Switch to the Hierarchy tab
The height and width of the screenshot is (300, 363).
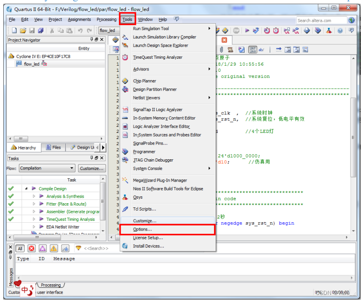point(24,148)
